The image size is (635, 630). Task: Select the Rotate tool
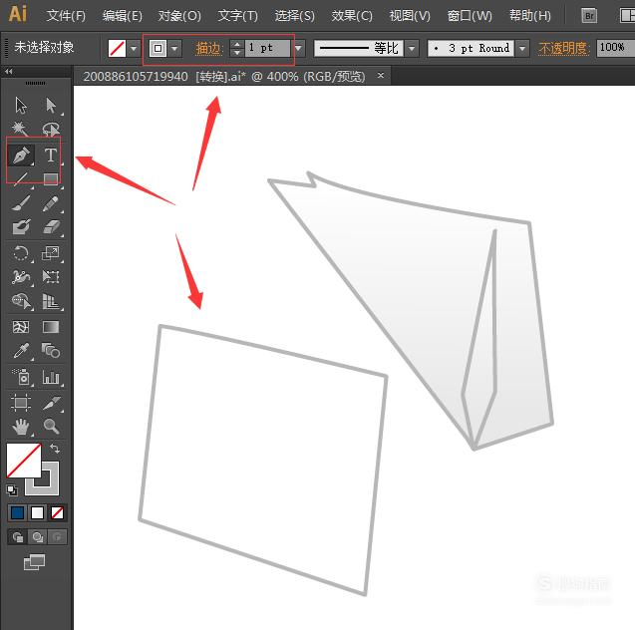click(20, 253)
